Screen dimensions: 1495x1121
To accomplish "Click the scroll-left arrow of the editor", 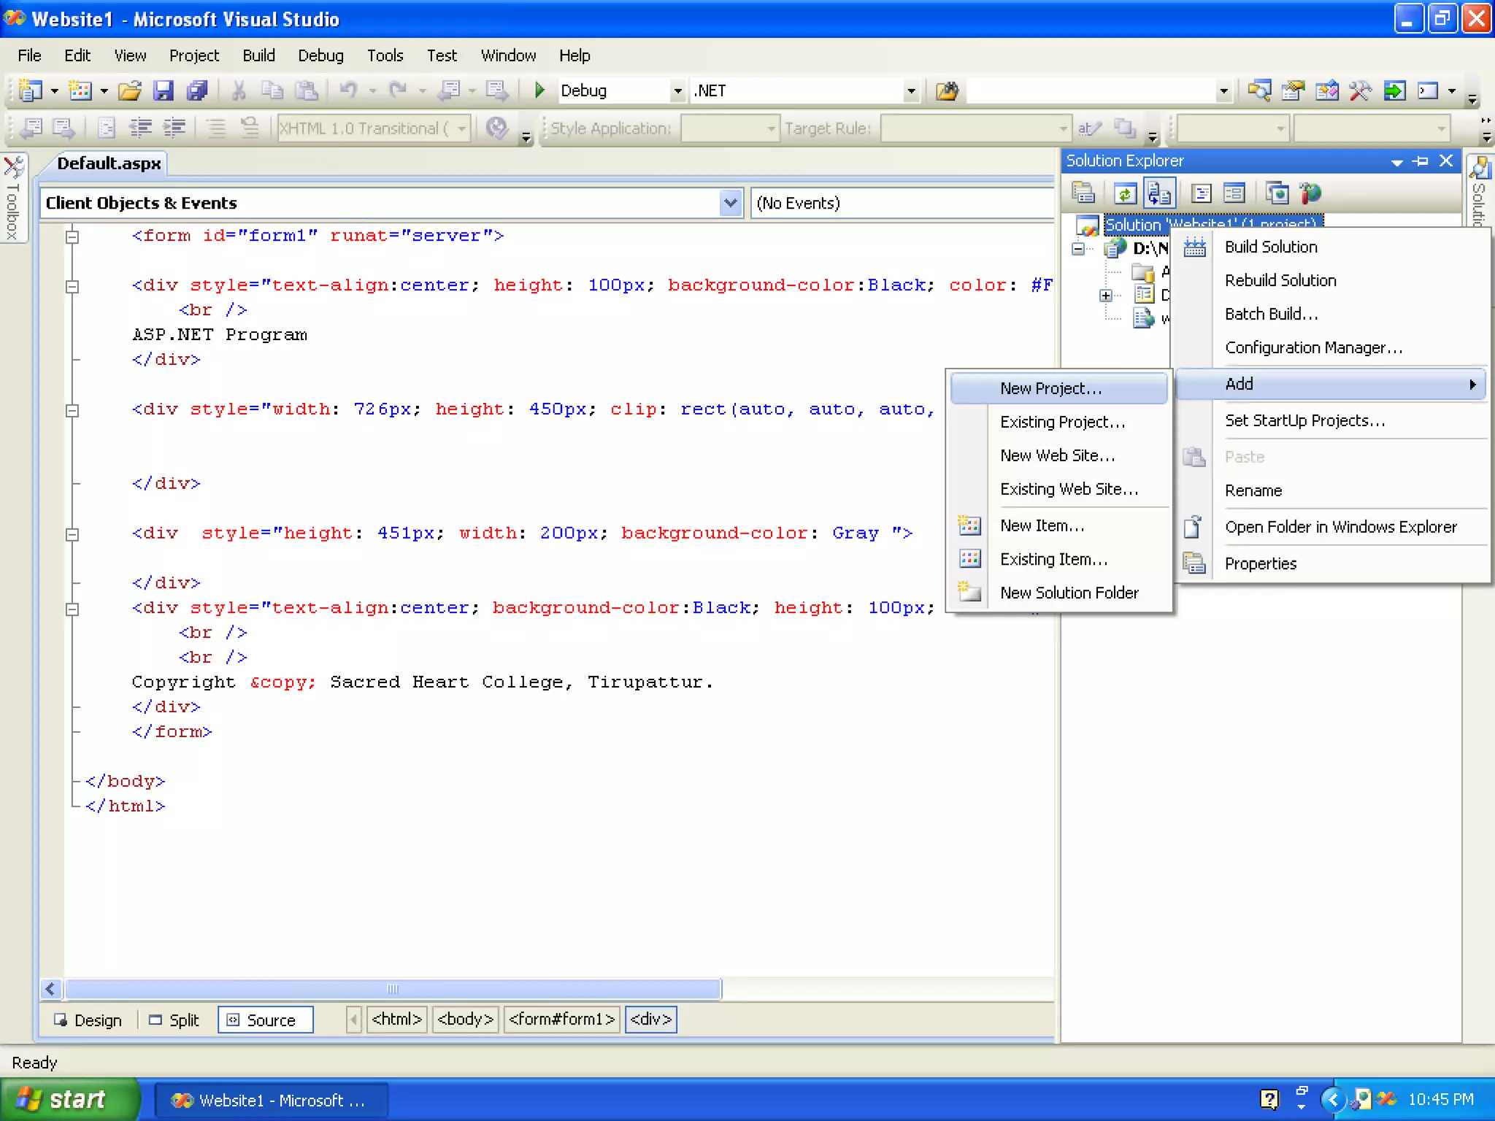I will point(50,990).
